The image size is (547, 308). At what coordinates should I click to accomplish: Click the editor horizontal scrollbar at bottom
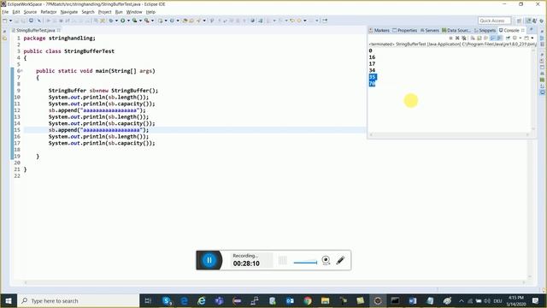[x=273, y=282]
